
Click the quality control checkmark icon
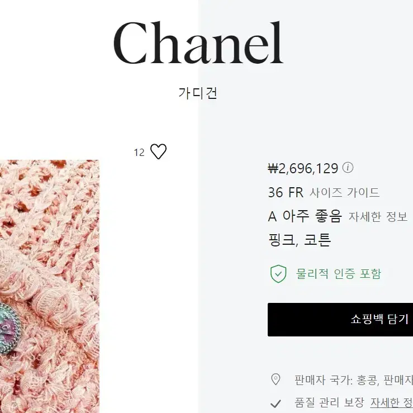pyautogui.click(x=276, y=403)
